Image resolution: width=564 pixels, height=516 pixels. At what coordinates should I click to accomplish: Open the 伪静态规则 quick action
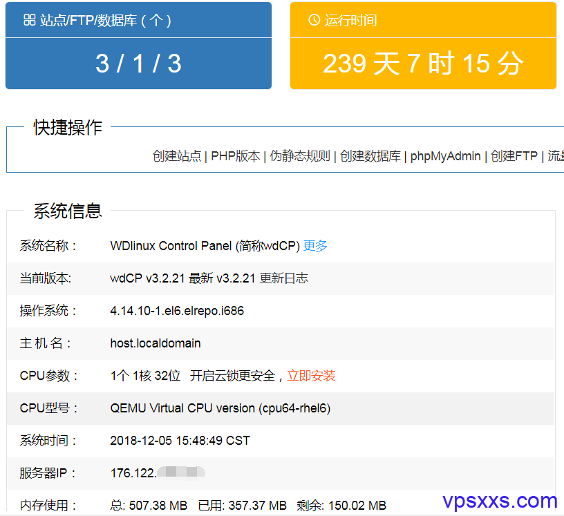coord(300,156)
